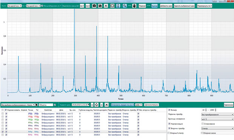
Task: Sort by 'Дата' column header
Action: click(61, 110)
